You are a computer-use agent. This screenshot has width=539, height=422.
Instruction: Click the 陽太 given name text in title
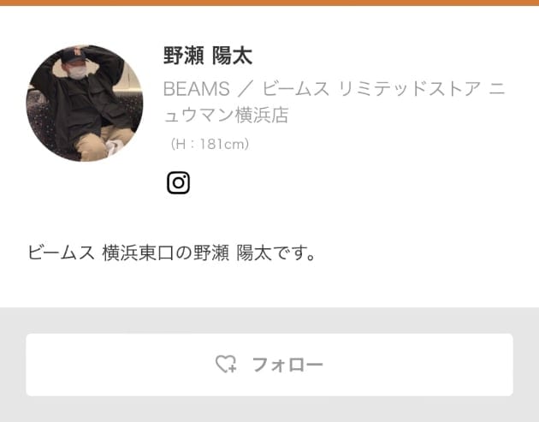click(x=233, y=56)
